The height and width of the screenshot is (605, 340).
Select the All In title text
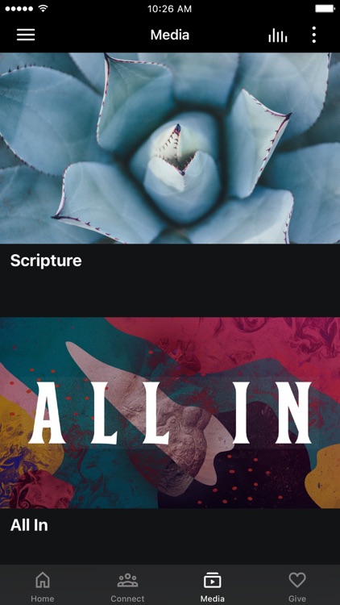(x=29, y=525)
